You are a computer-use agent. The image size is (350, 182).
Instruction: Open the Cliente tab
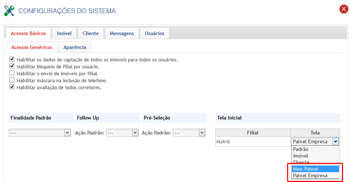click(x=91, y=33)
